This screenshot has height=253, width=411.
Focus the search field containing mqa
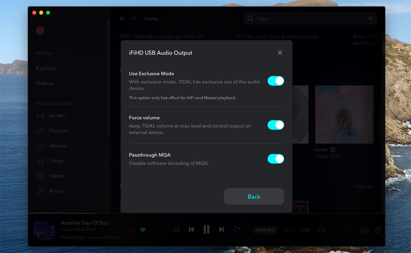pyautogui.click(x=310, y=18)
